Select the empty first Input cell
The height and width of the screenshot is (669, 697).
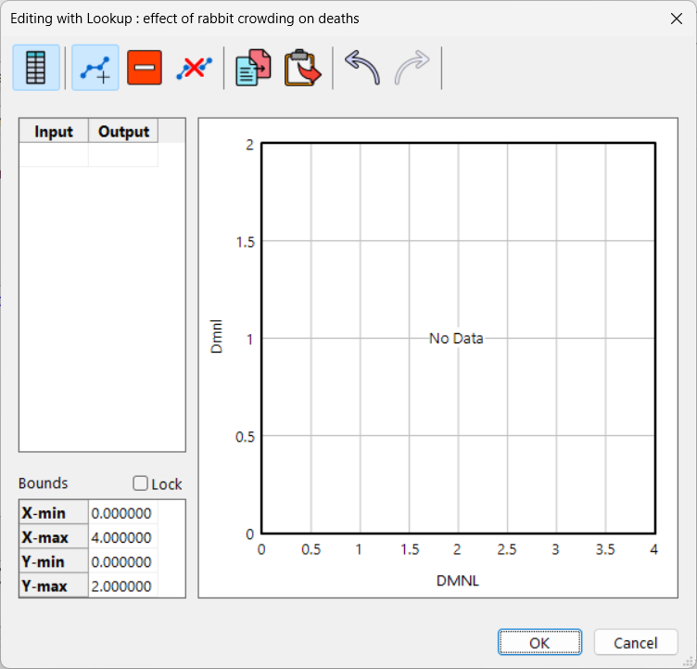[54, 155]
